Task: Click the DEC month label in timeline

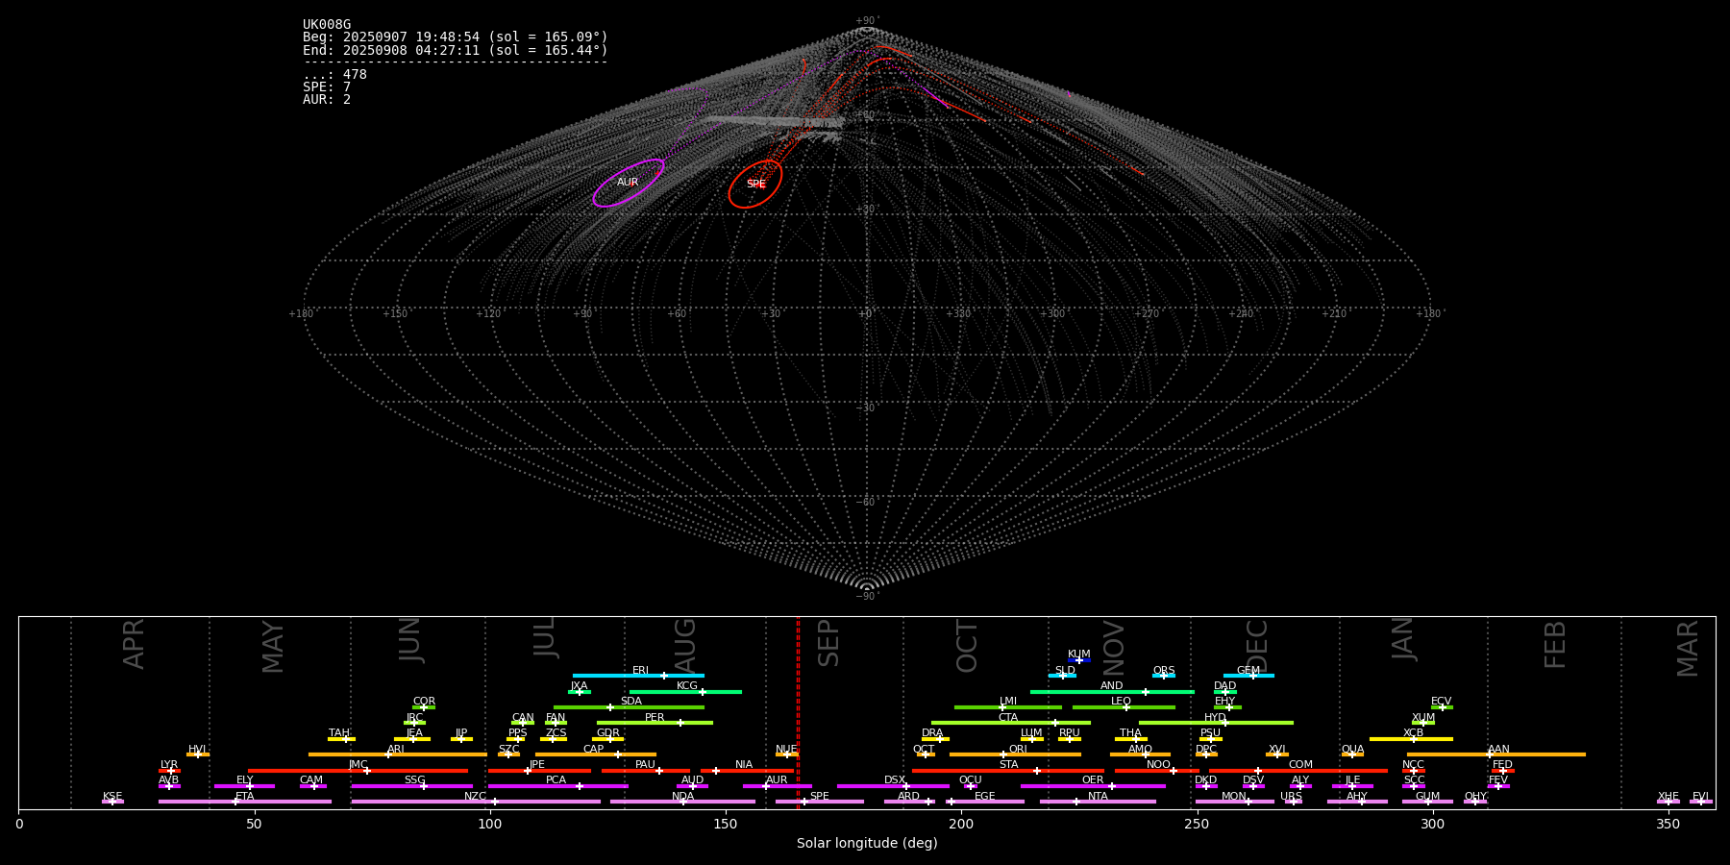Action: coord(1257,646)
